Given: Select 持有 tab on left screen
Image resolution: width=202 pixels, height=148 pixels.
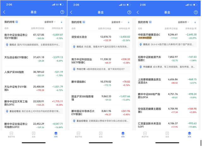Looking at the screenshot, I should tap(56, 134).
